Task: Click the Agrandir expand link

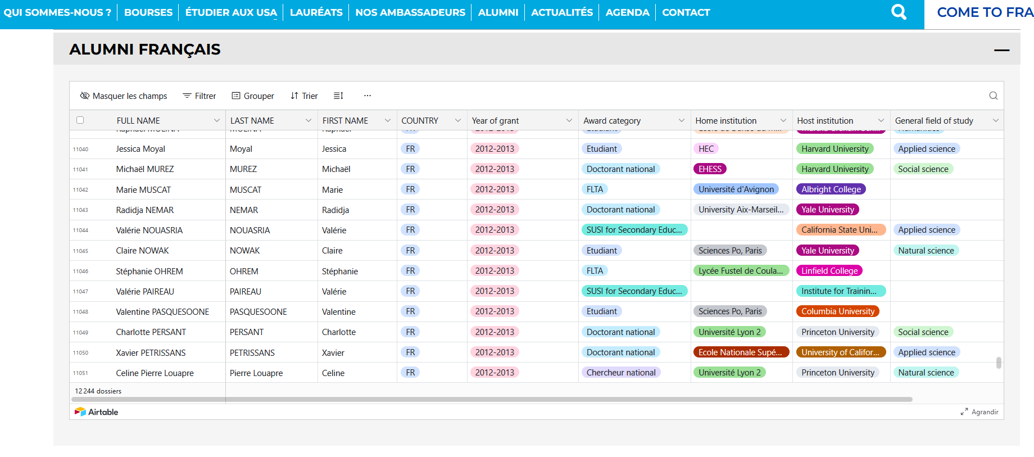Action: 979,412
